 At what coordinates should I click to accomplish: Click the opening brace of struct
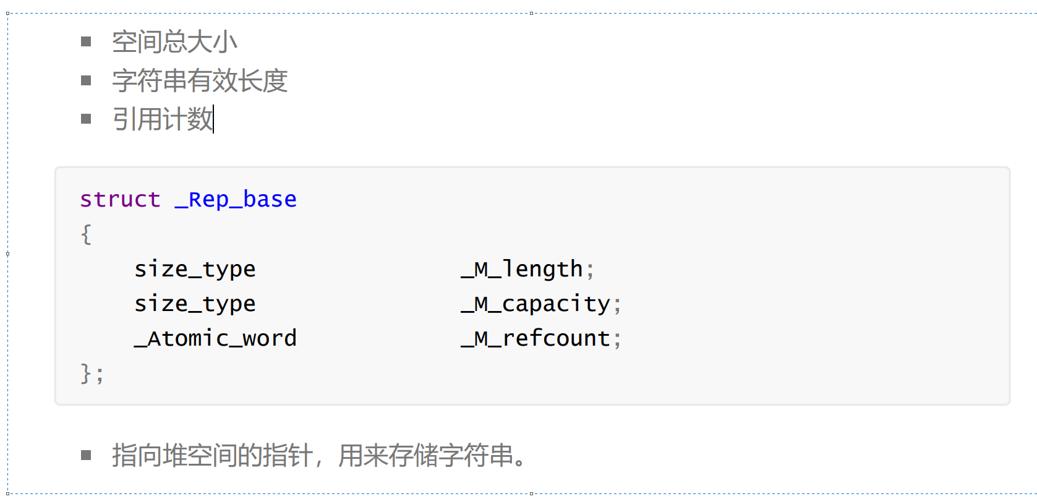86,234
